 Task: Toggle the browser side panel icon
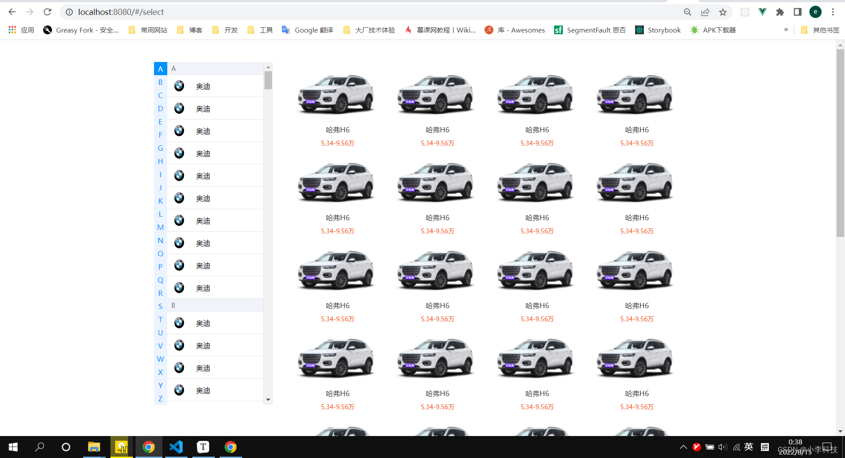797,12
